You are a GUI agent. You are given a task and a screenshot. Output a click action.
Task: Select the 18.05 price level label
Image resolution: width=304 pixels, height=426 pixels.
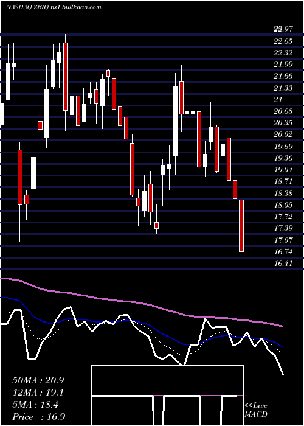click(283, 205)
